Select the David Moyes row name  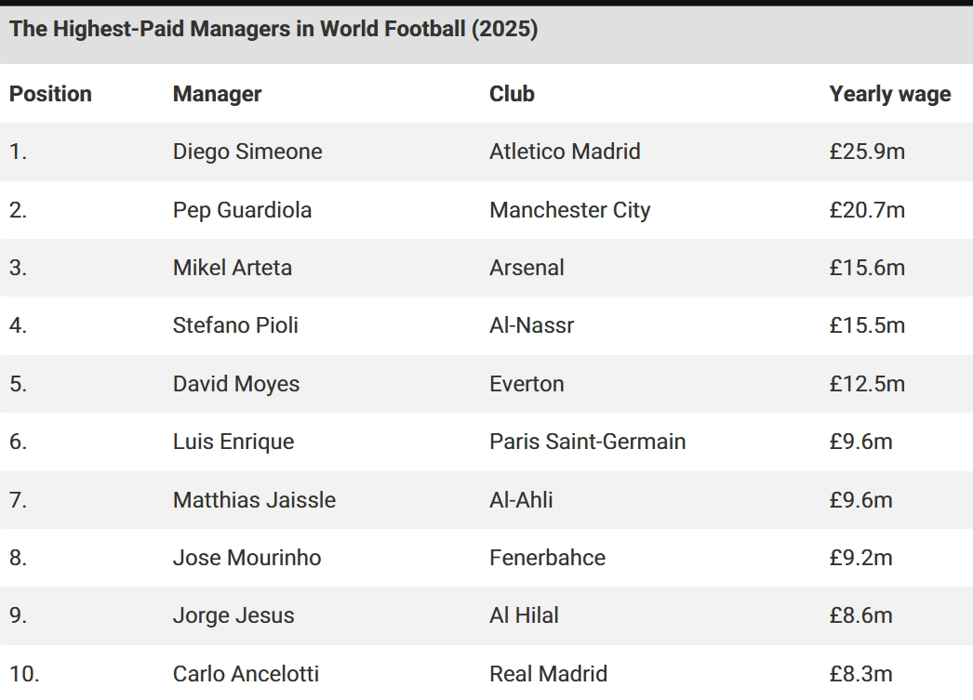[236, 384]
